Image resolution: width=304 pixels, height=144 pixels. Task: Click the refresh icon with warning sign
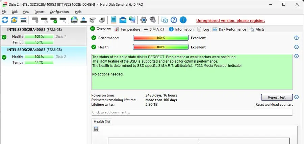point(14,20)
